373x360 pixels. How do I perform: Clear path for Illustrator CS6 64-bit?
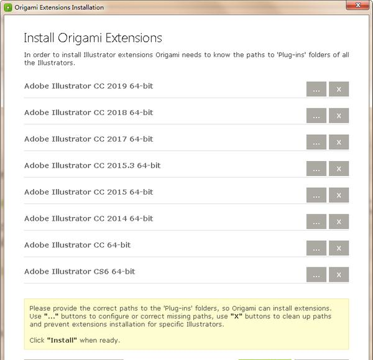tap(339, 275)
